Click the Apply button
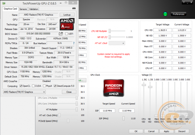 pos(167,131)
